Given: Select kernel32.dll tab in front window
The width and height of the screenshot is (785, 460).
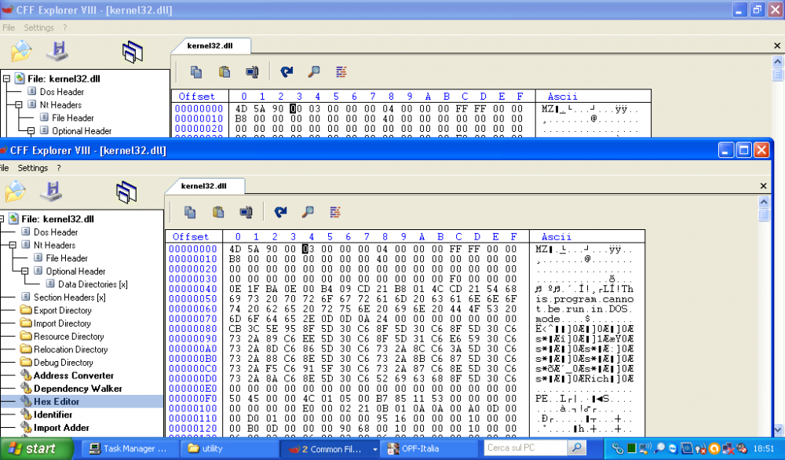Looking at the screenshot, I should coord(203,186).
